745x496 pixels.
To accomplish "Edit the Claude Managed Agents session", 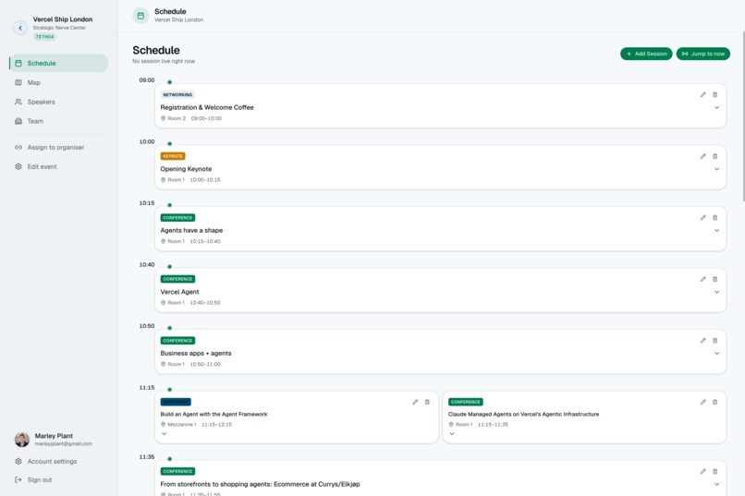I will pyautogui.click(x=702, y=402).
